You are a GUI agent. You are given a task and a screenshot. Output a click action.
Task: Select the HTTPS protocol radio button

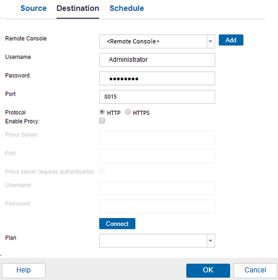click(x=128, y=112)
